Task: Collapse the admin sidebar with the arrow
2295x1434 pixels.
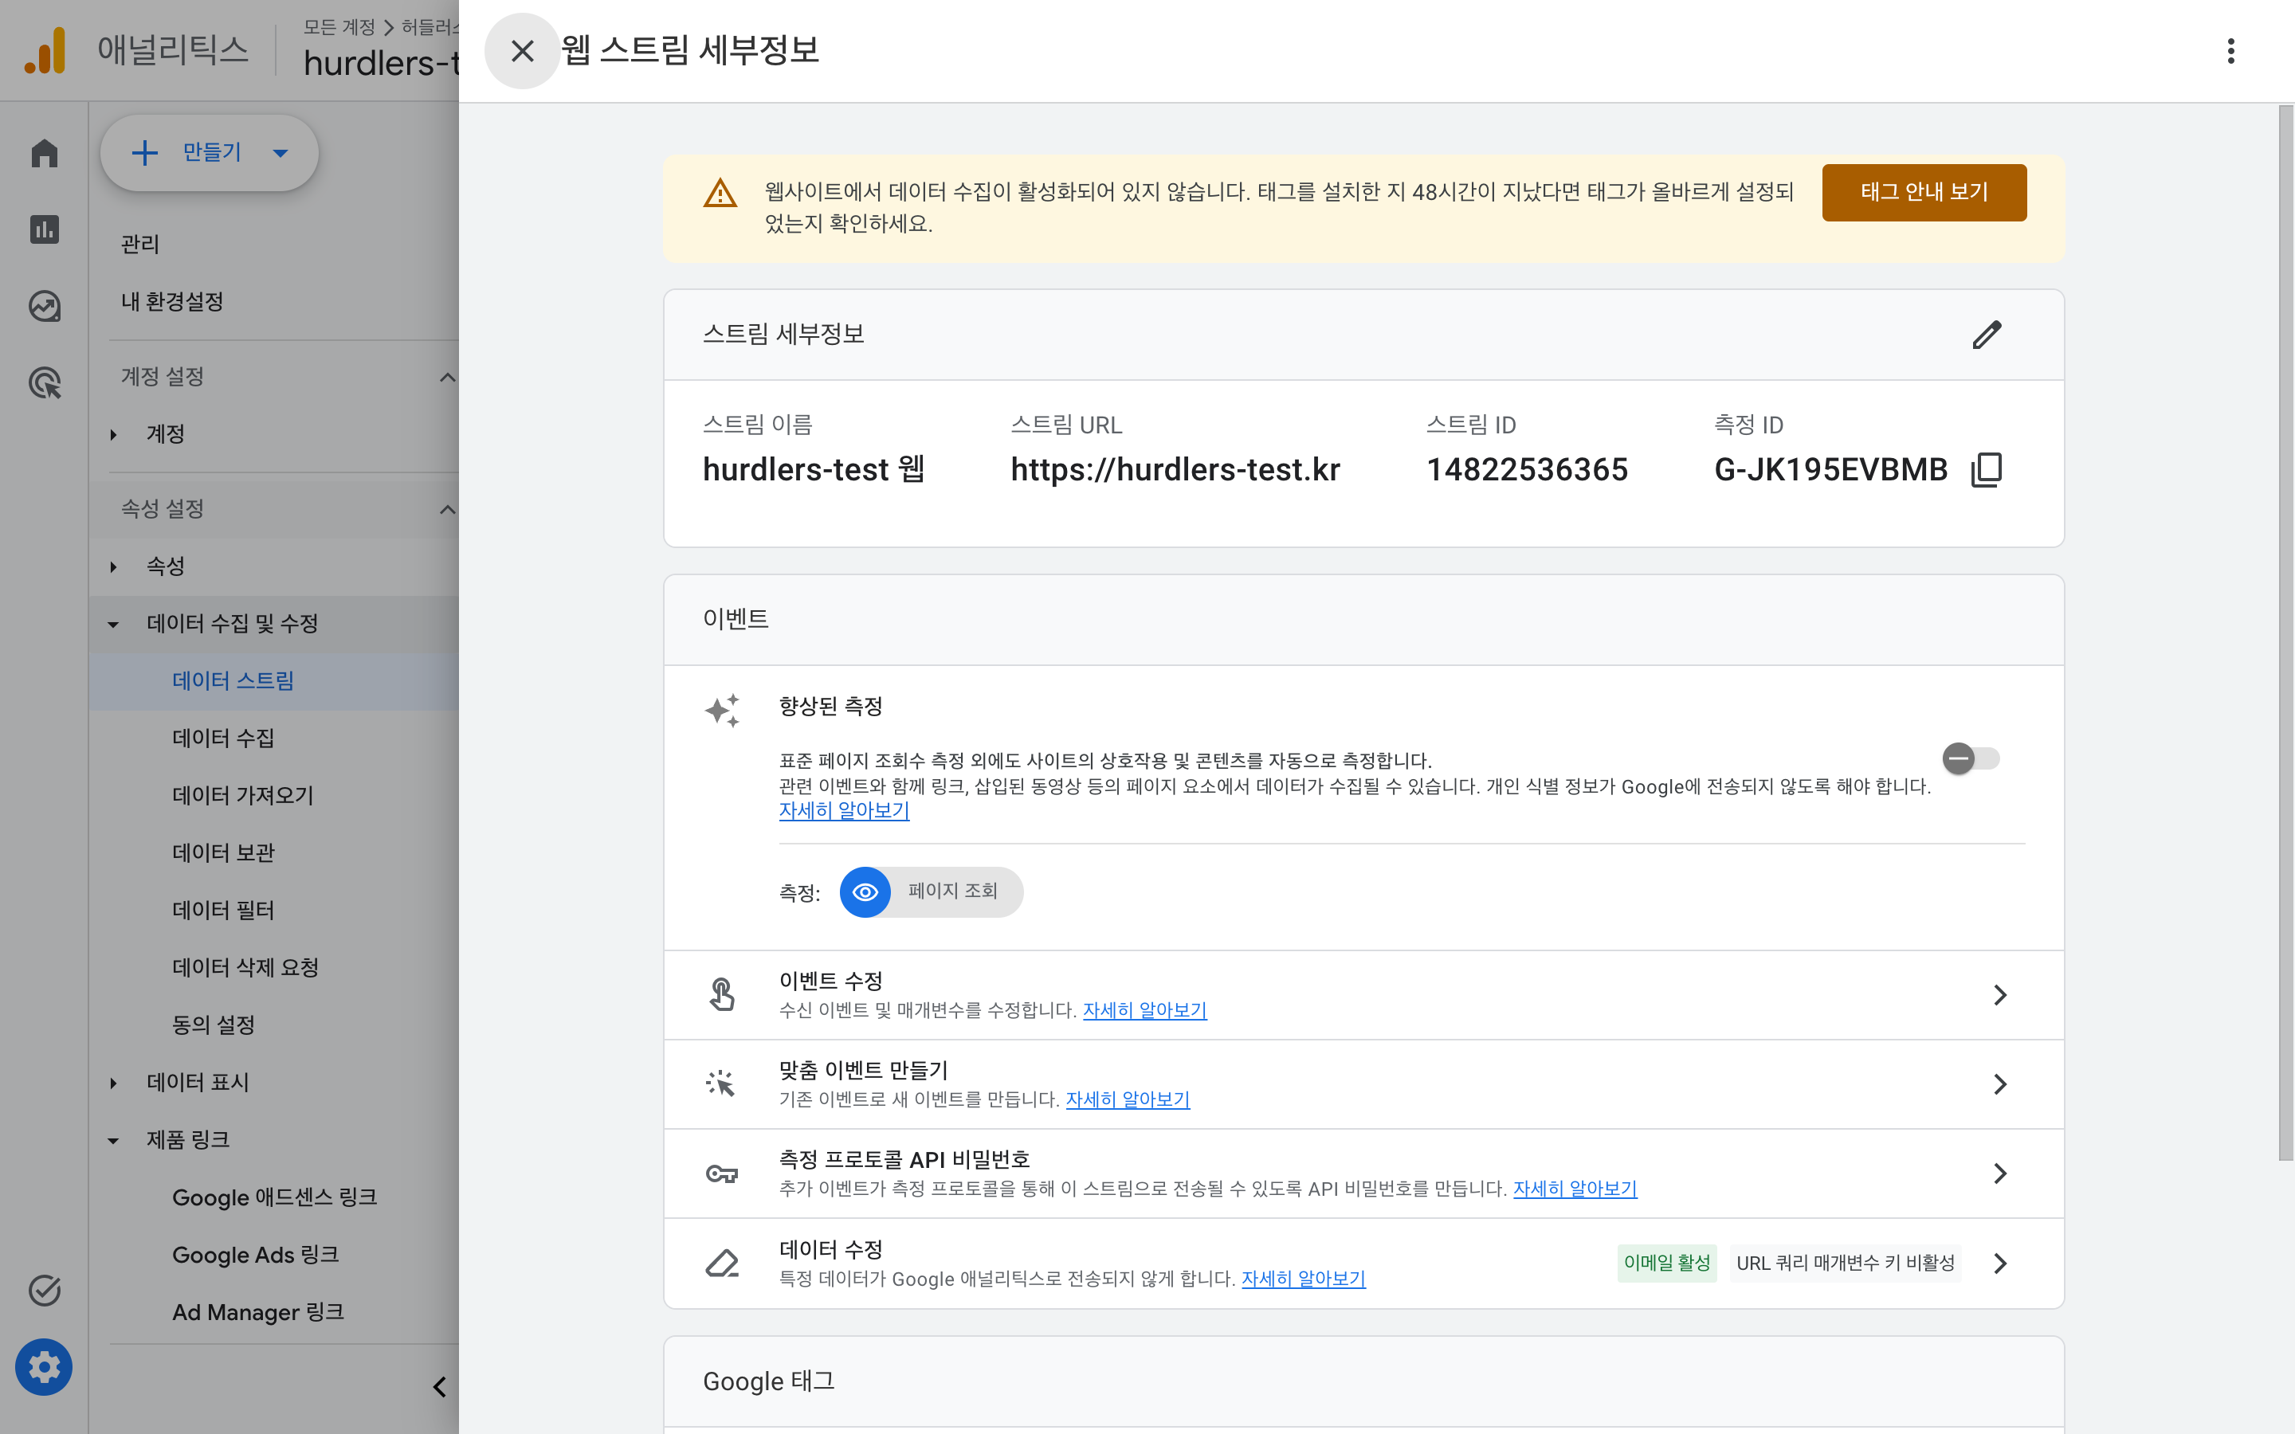Action: (439, 1386)
